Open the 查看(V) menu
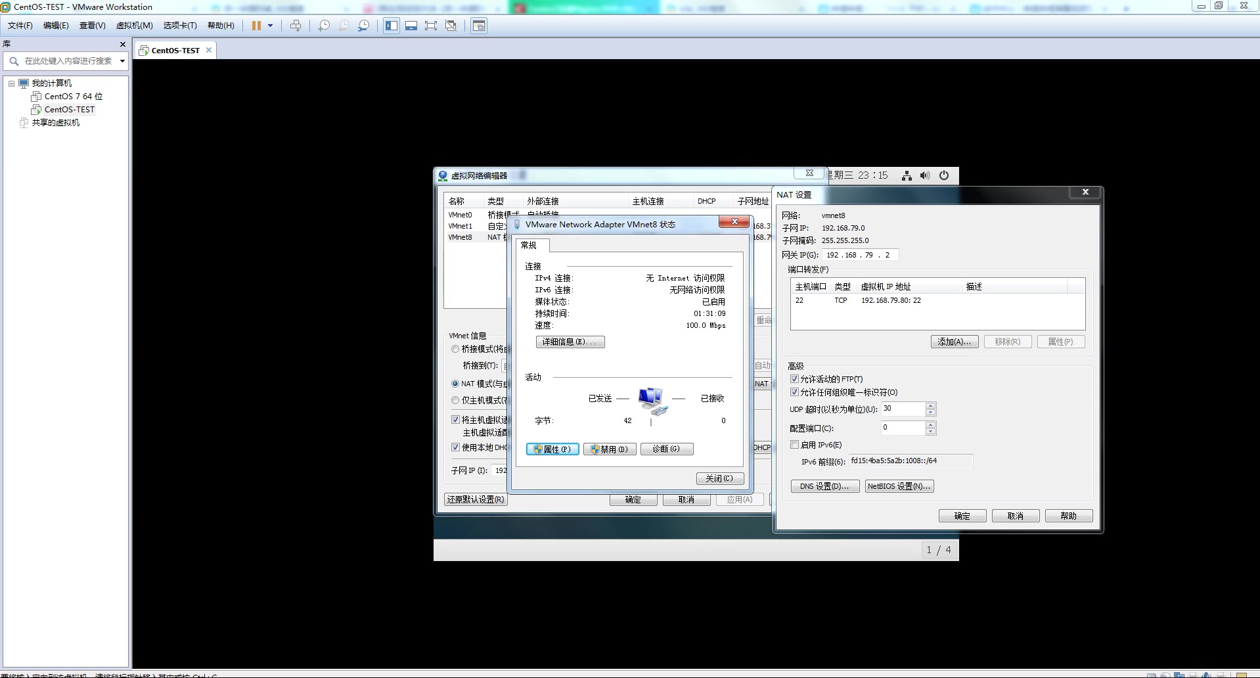Viewport: 1260px width, 678px height. click(92, 26)
